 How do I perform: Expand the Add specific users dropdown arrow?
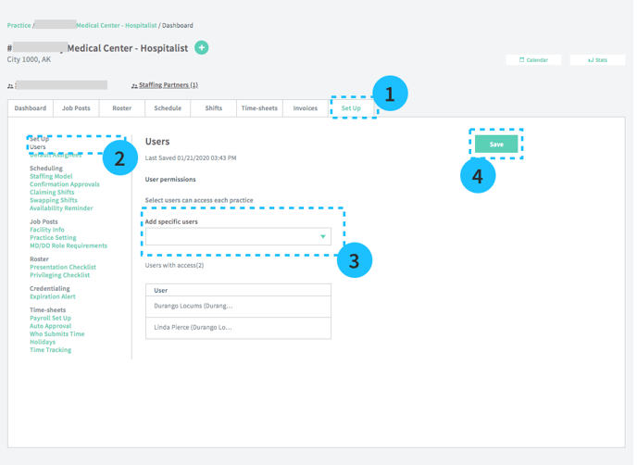(x=323, y=237)
